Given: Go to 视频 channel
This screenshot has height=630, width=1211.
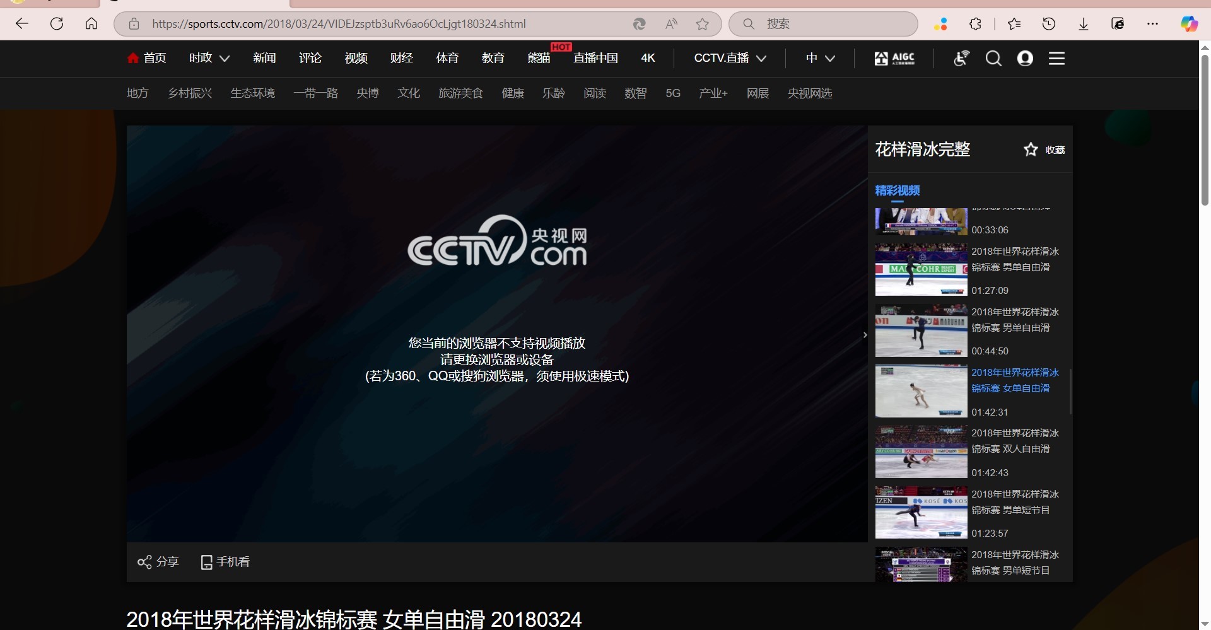Looking at the screenshot, I should (356, 58).
